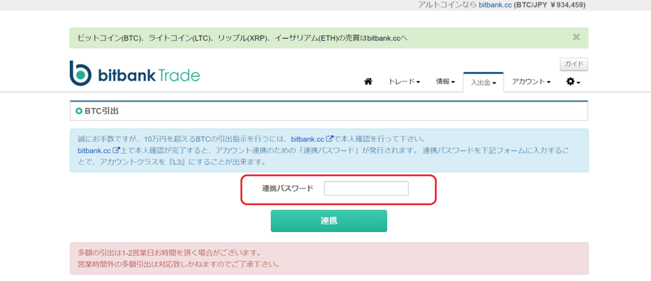Viewport: 651px width, 281px height.
Task: Click the green 連携 button
Action: 329,221
